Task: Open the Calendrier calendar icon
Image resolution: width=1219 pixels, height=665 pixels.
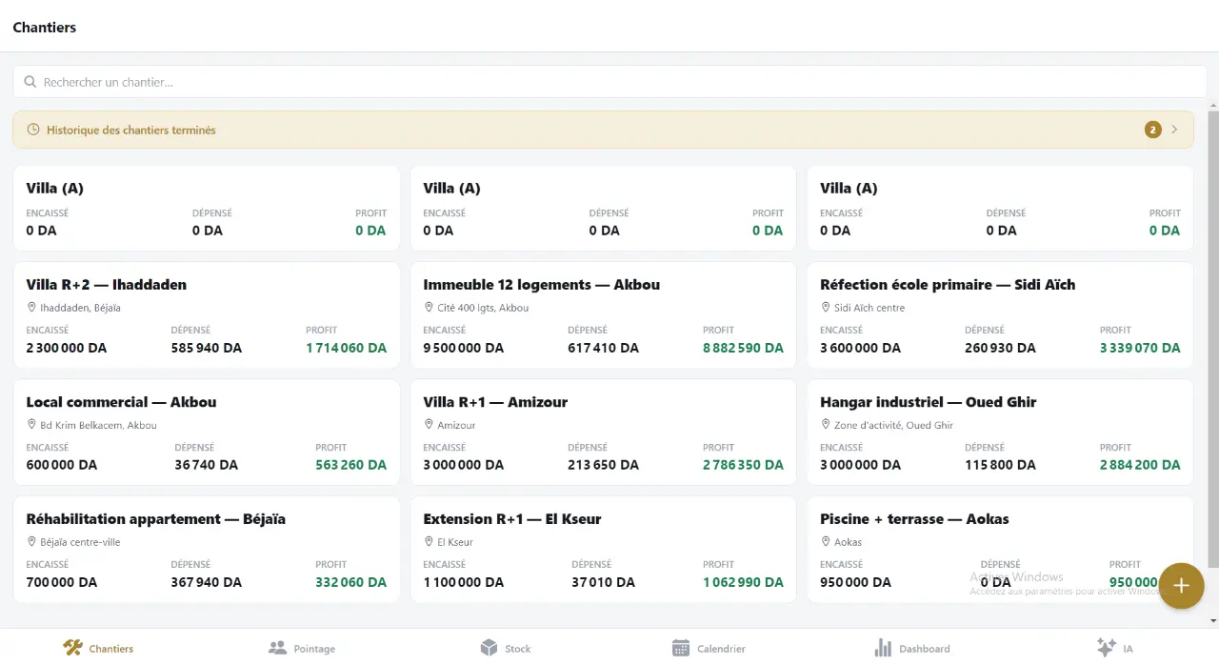Action: point(681,648)
